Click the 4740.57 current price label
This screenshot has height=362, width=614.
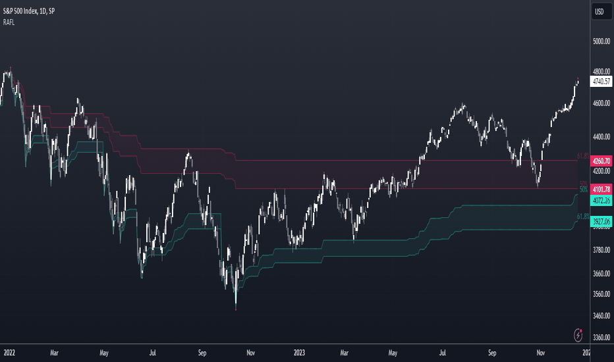(x=601, y=82)
